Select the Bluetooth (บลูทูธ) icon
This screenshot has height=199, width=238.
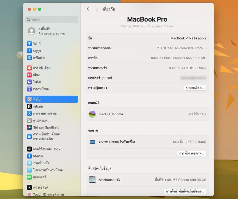(x=29, y=50)
